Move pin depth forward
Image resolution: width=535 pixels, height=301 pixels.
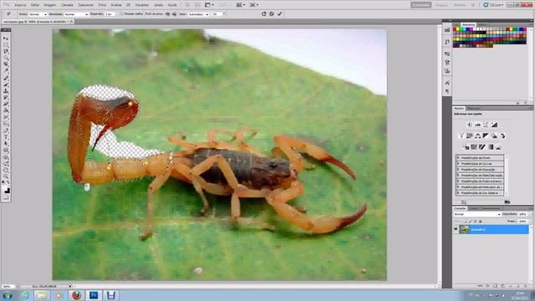pyautogui.click(x=167, y=14)
